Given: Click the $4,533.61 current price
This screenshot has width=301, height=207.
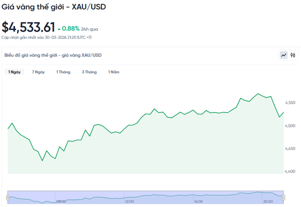Looking at the screenshot, I should click(x=28, y=27).
